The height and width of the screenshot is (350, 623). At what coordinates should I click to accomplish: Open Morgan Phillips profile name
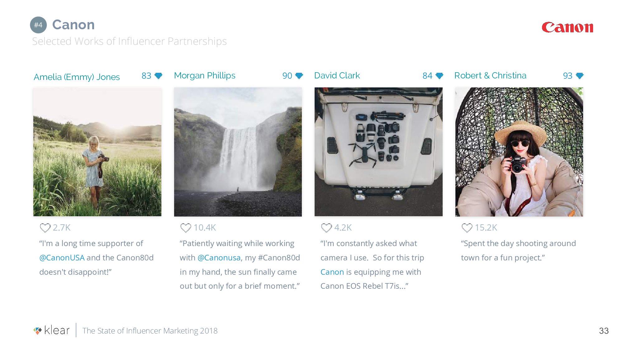tap(205, 76)
